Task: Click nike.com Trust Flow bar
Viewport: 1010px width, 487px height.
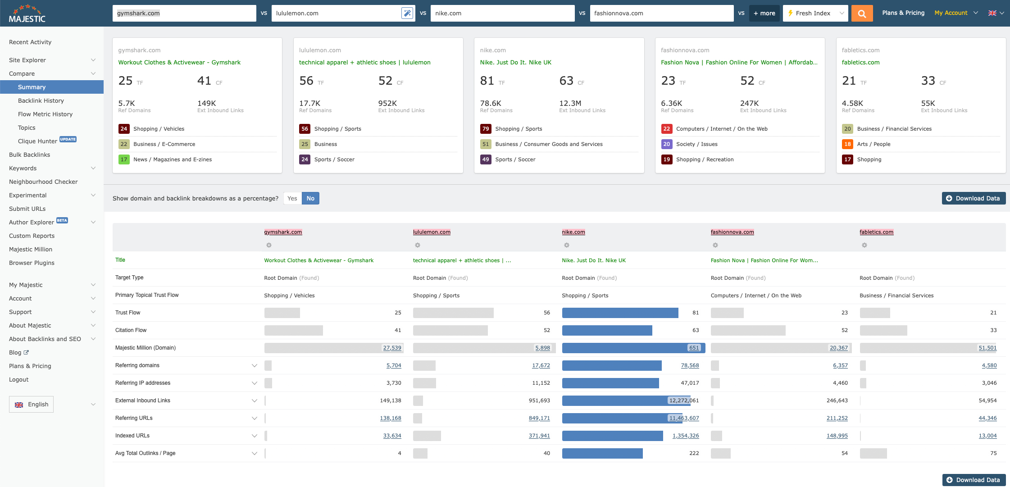Action: 619,313
